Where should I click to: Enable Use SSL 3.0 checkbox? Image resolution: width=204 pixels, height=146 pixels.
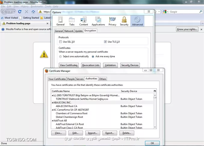pos(60,42)
